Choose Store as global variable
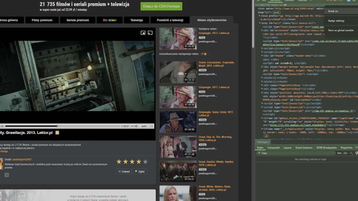358x201 pixels. point(341,30)
